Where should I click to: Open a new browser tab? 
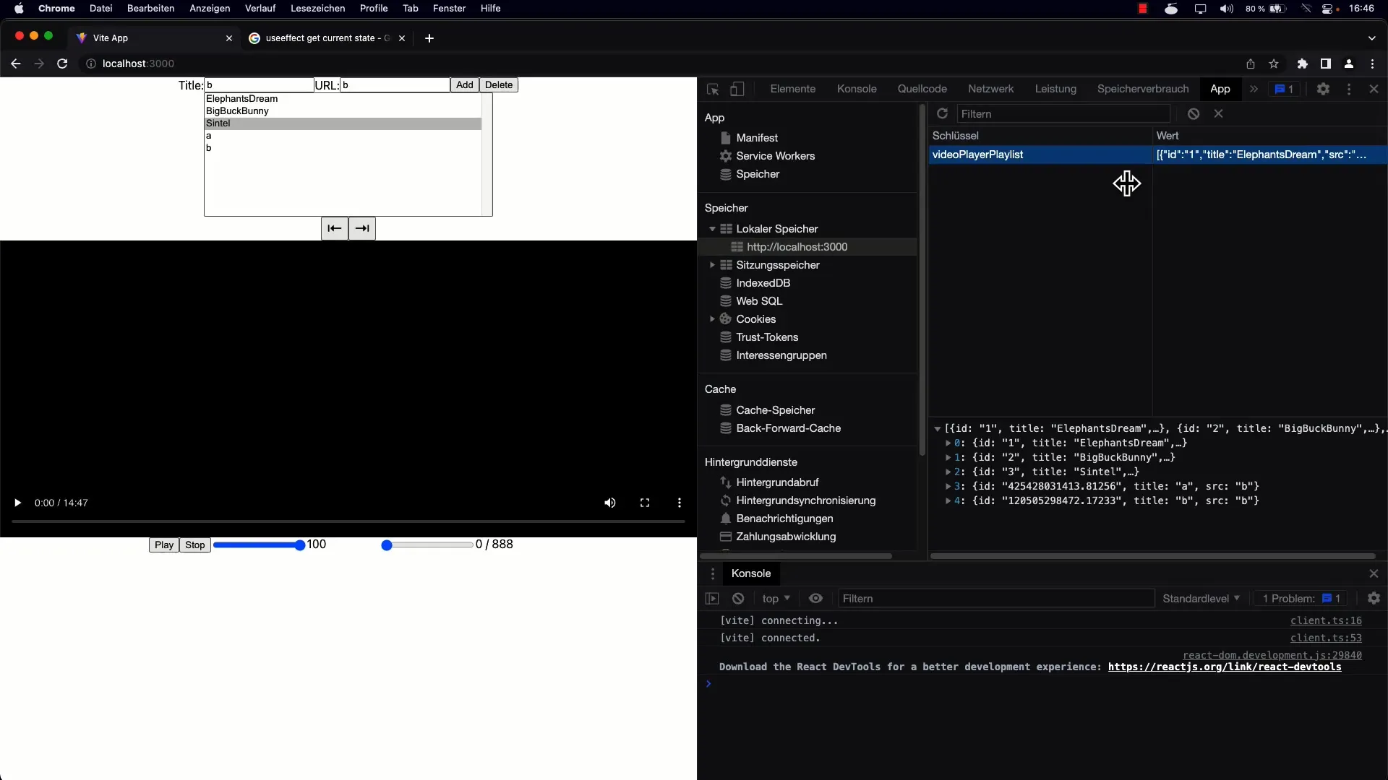point(429,38)
